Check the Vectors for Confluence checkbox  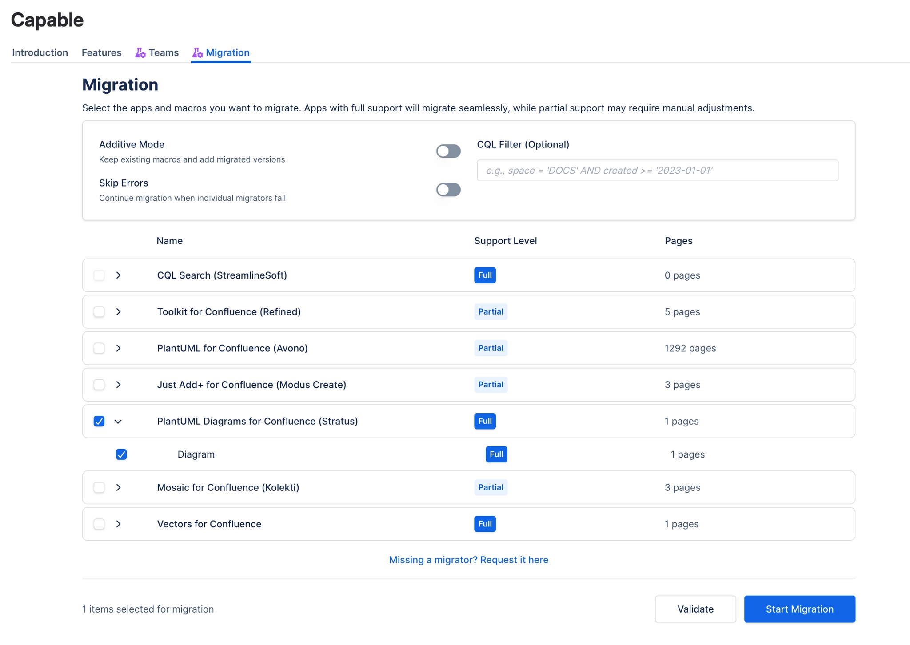click(x=99, y=524)
